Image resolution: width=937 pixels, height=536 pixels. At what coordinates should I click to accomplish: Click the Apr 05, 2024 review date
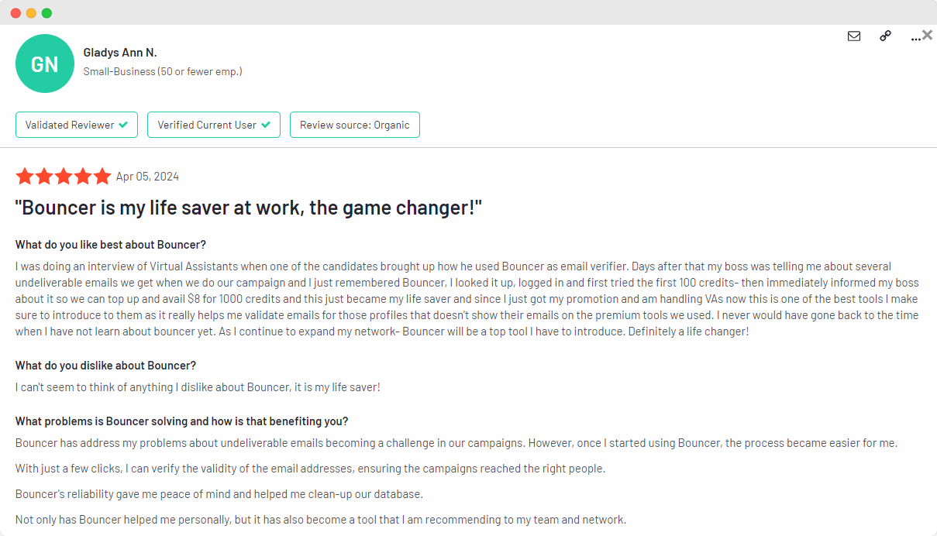(x=147, y=177)
